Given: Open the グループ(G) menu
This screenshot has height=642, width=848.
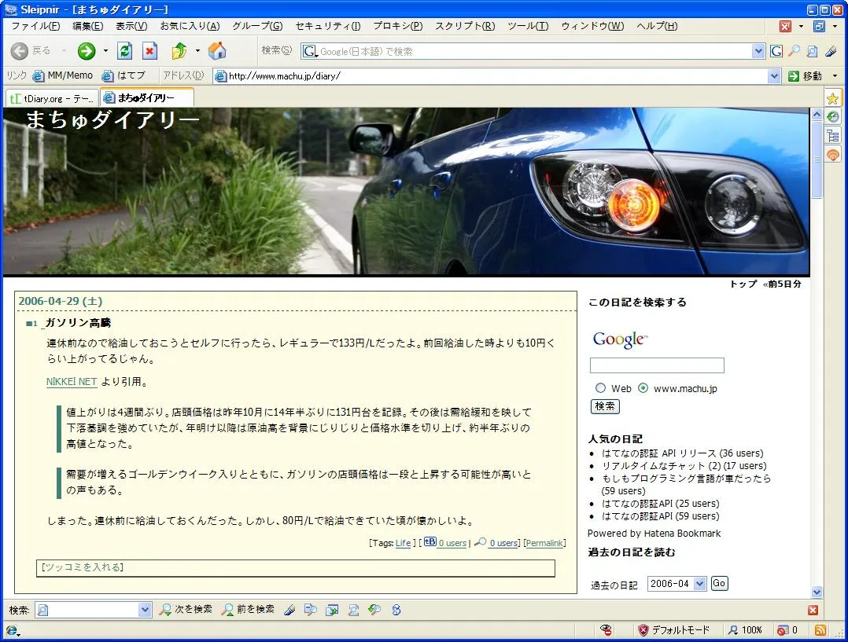Looking at the screenshot, I should [x=257, y=26].
